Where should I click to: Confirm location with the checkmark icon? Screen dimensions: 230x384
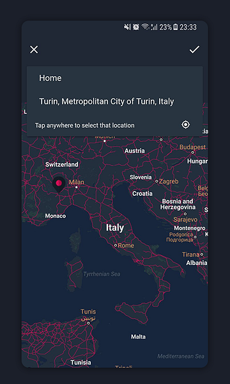coord(194,49)
